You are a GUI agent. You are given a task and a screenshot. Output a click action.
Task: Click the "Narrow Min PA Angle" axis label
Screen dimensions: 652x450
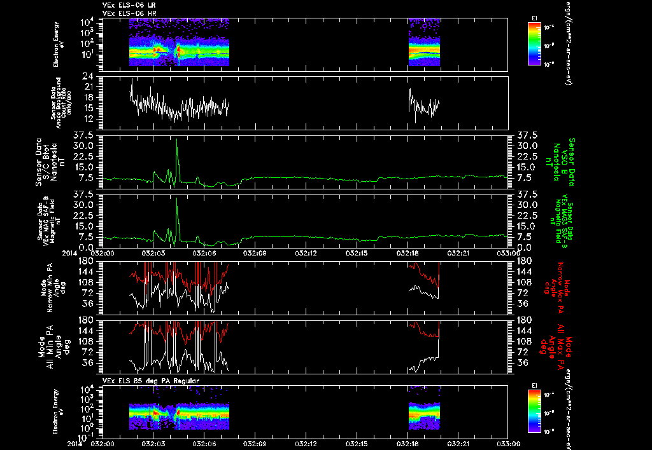52,287
